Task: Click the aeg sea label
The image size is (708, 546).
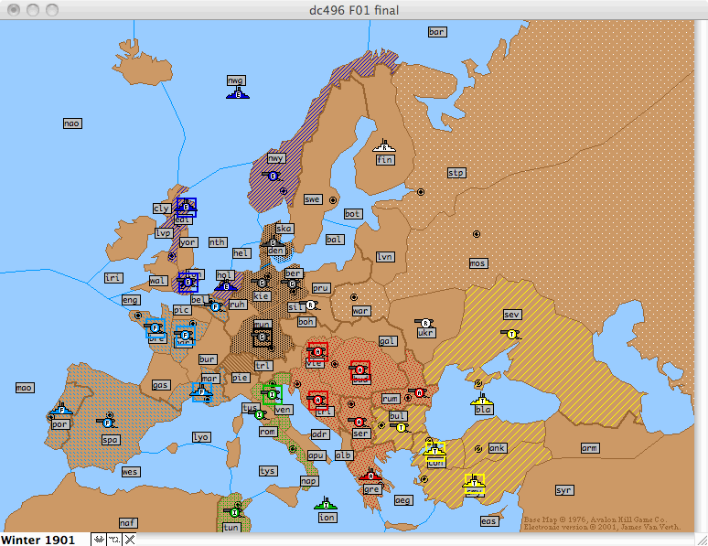Action: (402, 500)
